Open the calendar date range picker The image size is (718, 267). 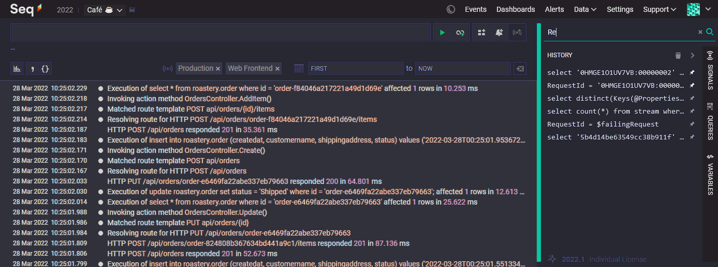299,68
